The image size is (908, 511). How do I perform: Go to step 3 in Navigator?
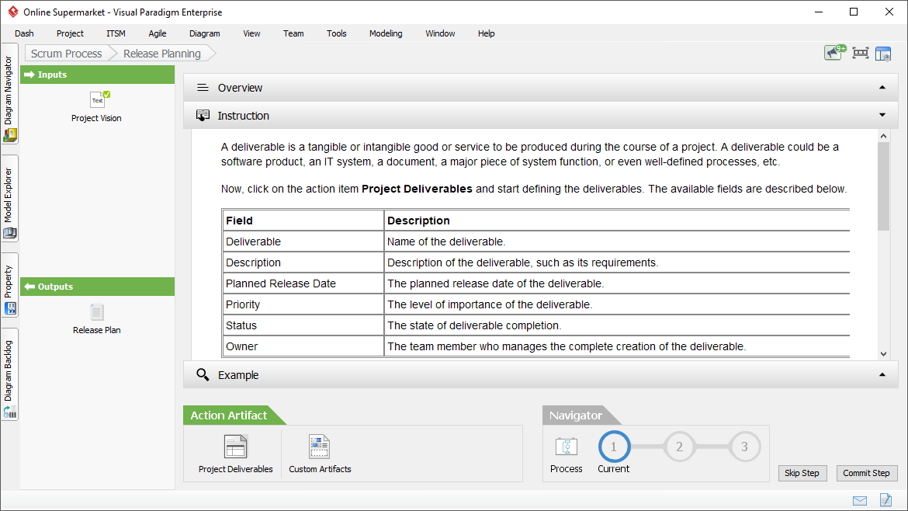pyautogui.click(x=744, y=447)
